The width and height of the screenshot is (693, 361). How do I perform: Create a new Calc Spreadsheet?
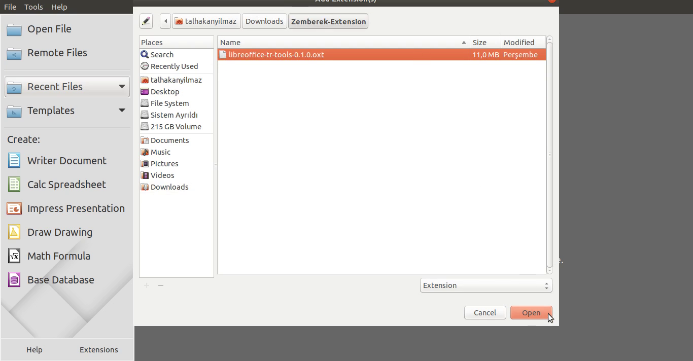66,185
